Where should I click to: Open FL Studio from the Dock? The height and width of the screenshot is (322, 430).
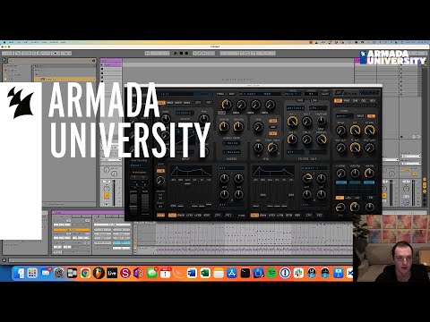point(99,273)
